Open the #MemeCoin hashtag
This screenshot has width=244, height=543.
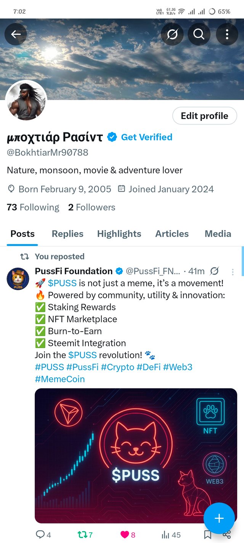tap(60, 379)
